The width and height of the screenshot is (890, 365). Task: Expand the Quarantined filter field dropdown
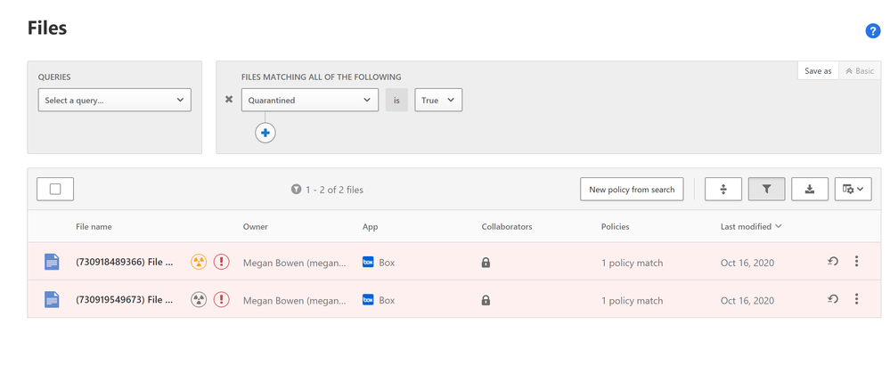point(310,100)
